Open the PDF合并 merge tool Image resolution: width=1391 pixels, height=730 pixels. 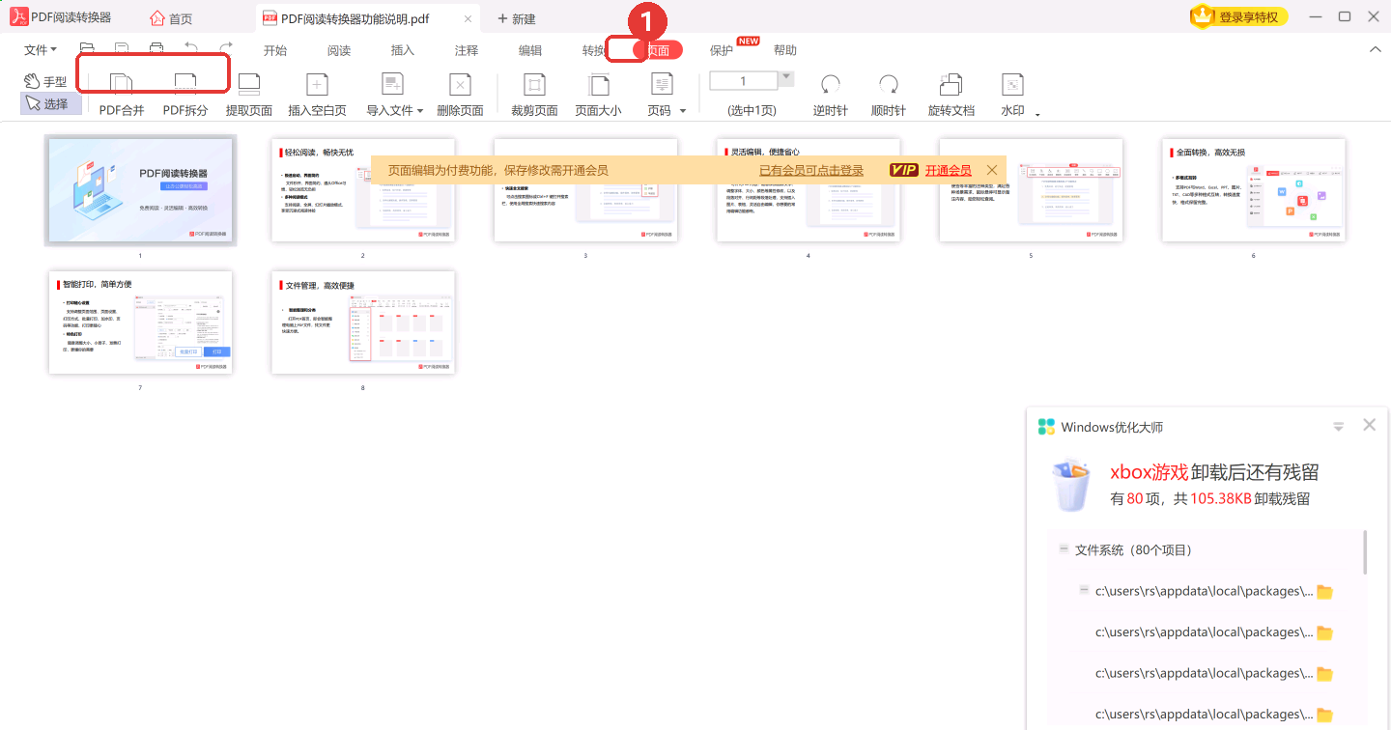point(122,96)
